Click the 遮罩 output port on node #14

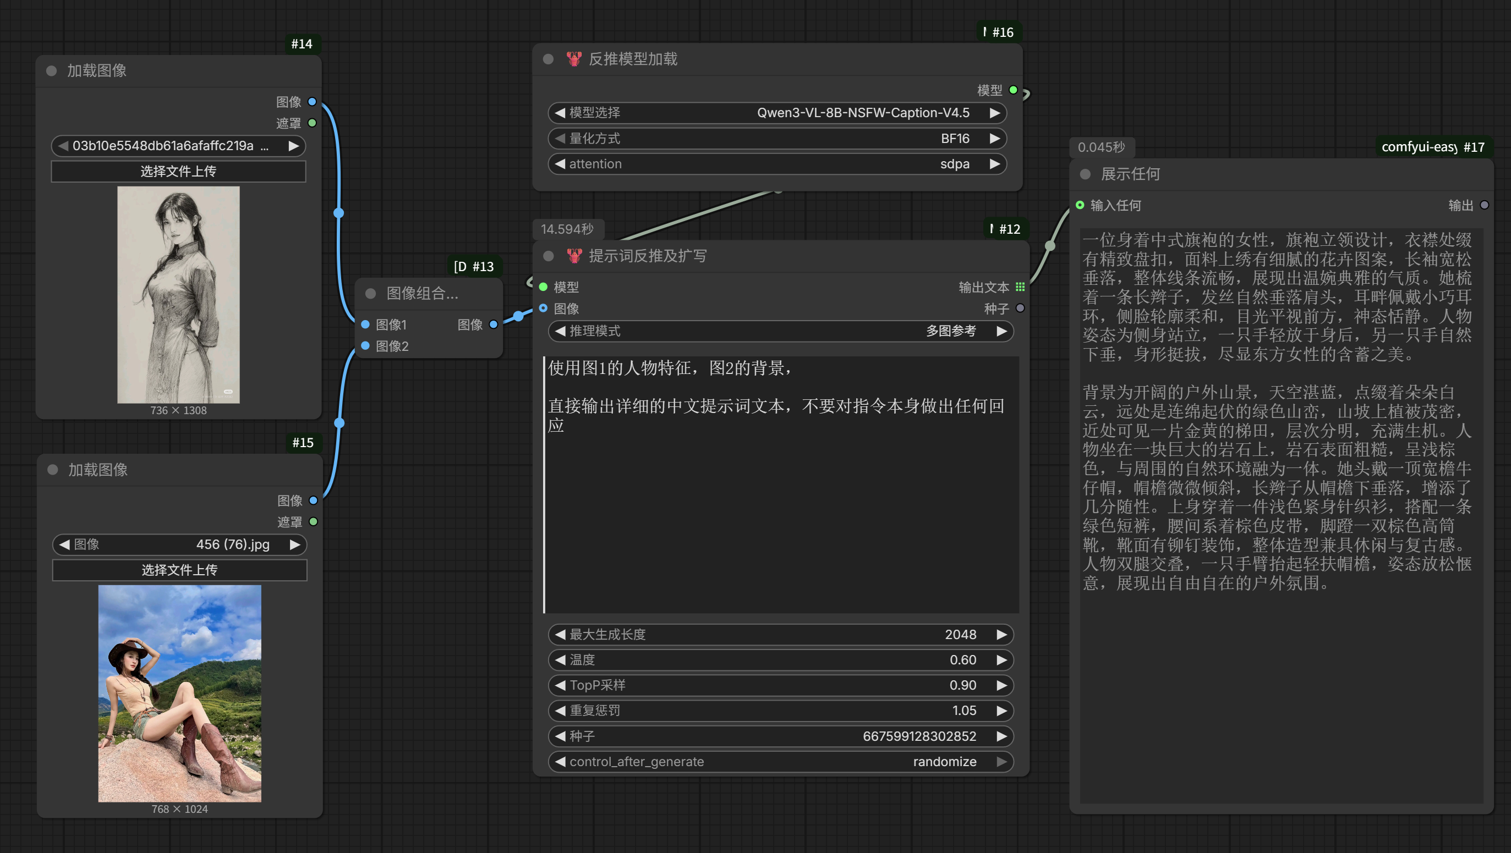click(312, 123)
